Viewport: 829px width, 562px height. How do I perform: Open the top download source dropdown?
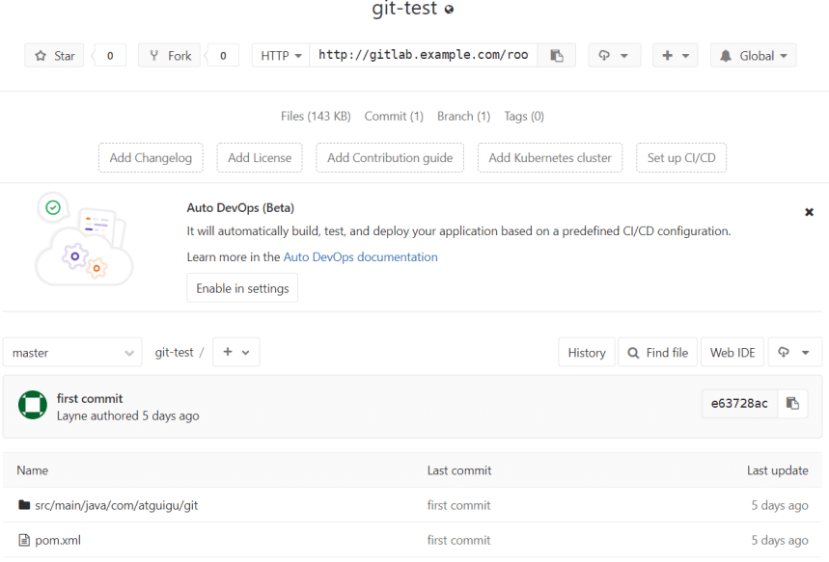click(615, 56)
